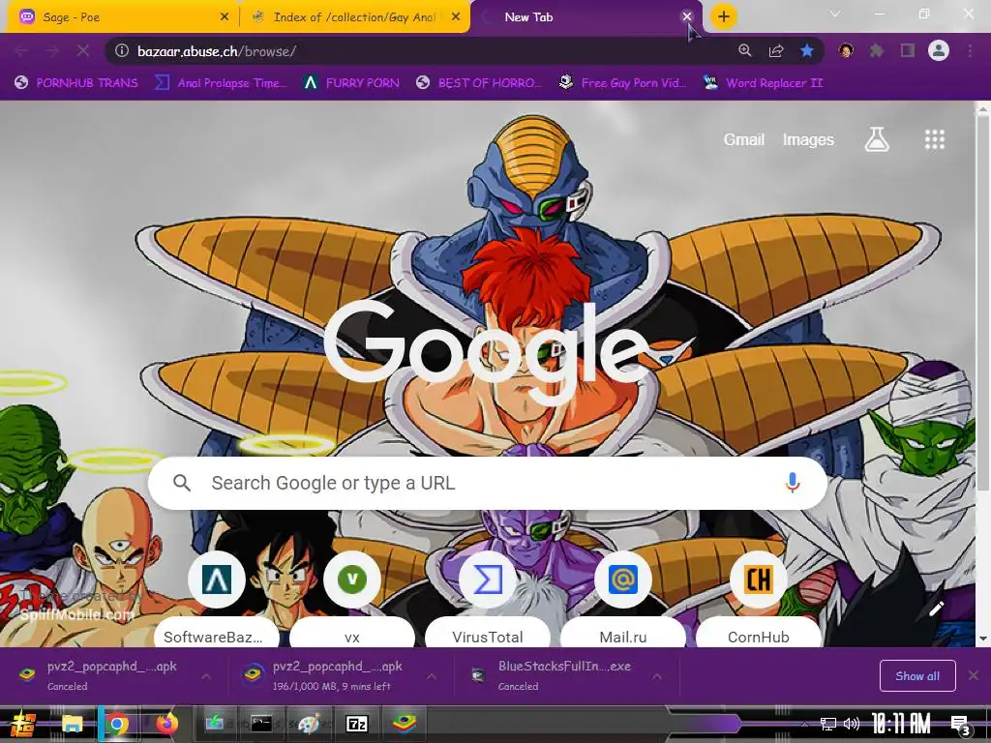Click the Start button on taskbar

tap(23, 724)
